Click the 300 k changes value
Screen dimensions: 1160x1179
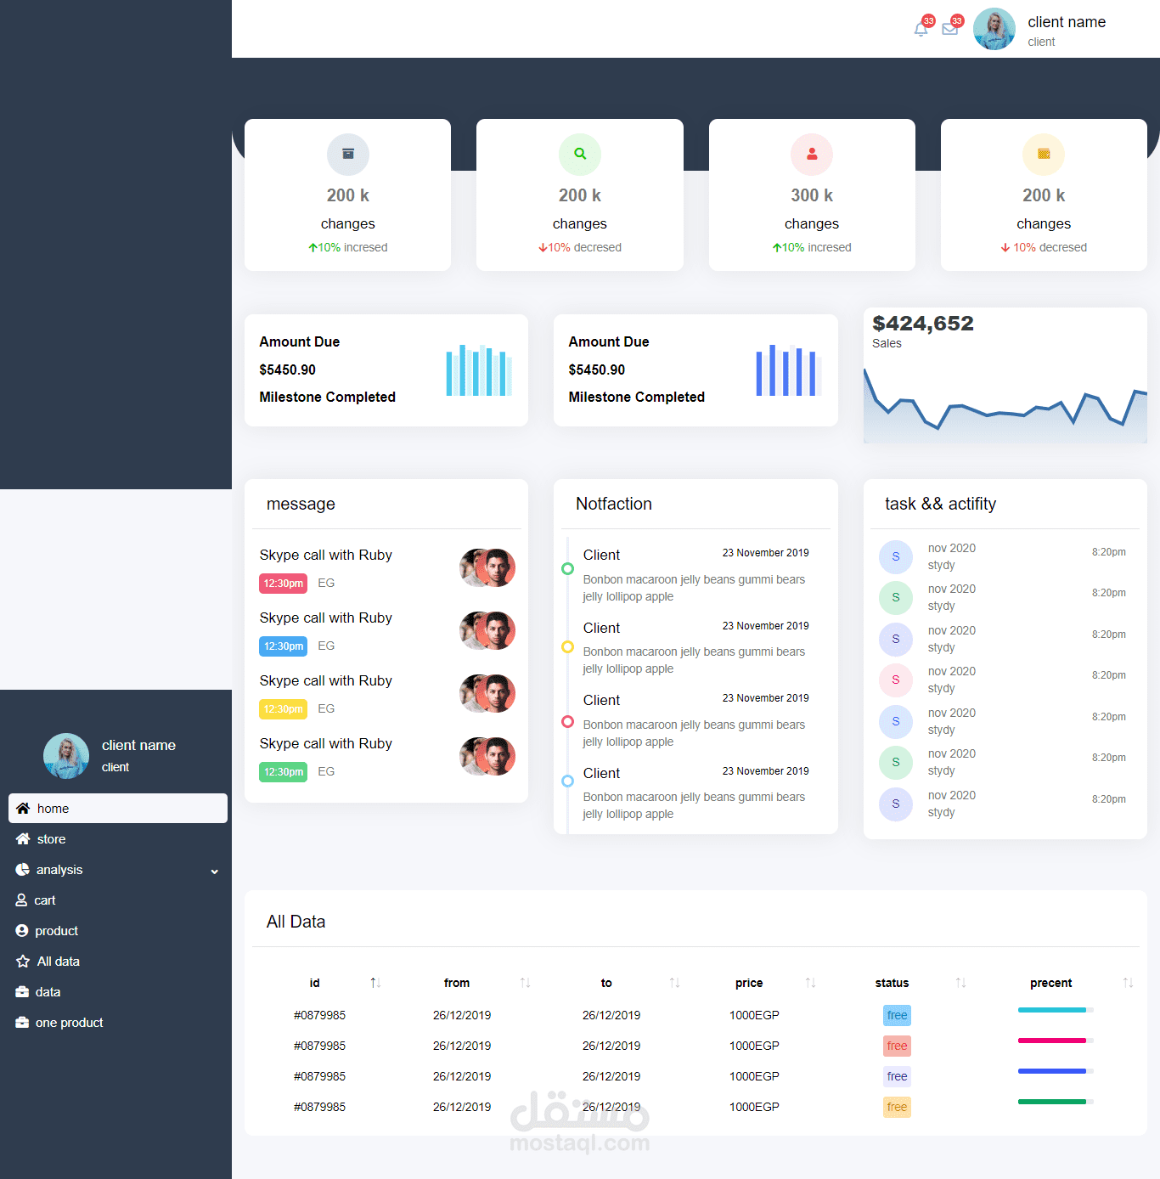pos(812,195)
